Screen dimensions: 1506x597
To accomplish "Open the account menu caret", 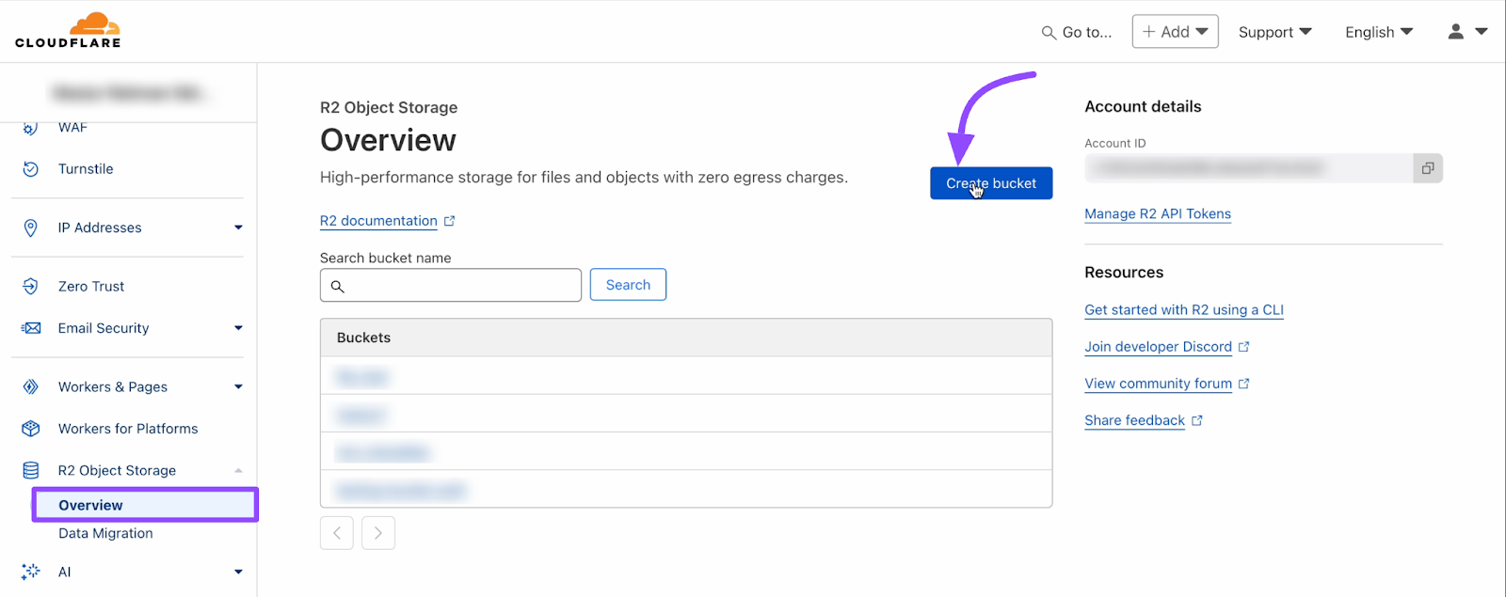I will pos(1481,32).
